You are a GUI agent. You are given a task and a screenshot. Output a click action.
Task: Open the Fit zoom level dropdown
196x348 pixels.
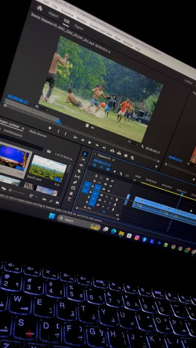click(42, 108)
